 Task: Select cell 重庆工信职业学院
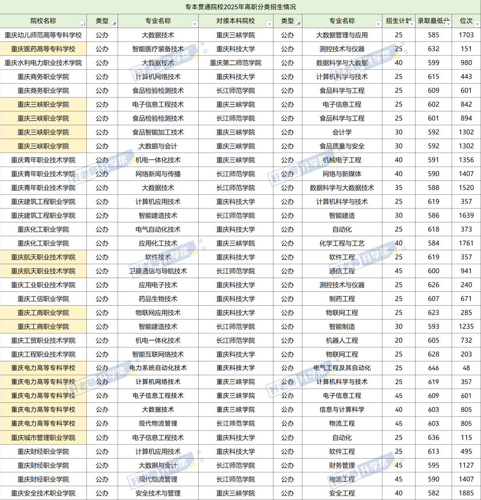[x=43, y=299]
